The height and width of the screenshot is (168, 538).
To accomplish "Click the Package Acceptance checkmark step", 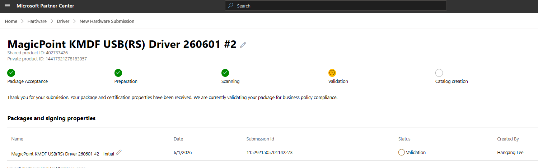I will [x=11, y=73].
